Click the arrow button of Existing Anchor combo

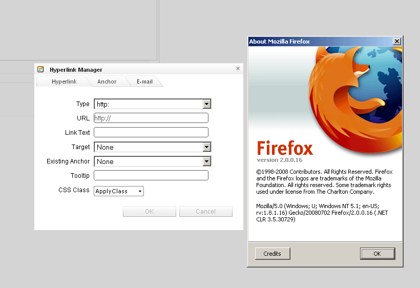206,161
